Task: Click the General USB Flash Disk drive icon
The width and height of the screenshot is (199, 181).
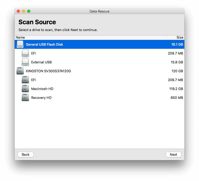Action: click(20, 44)
